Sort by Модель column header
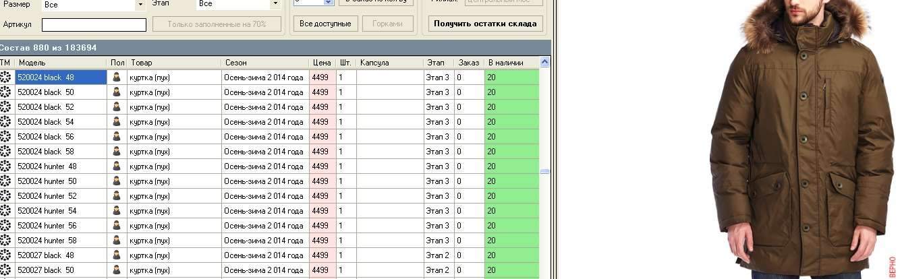Viewport: 900px width, 279px height. point(61,63)
